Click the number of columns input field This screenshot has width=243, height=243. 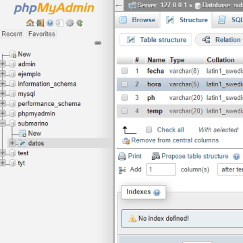(x=161, y=169)
